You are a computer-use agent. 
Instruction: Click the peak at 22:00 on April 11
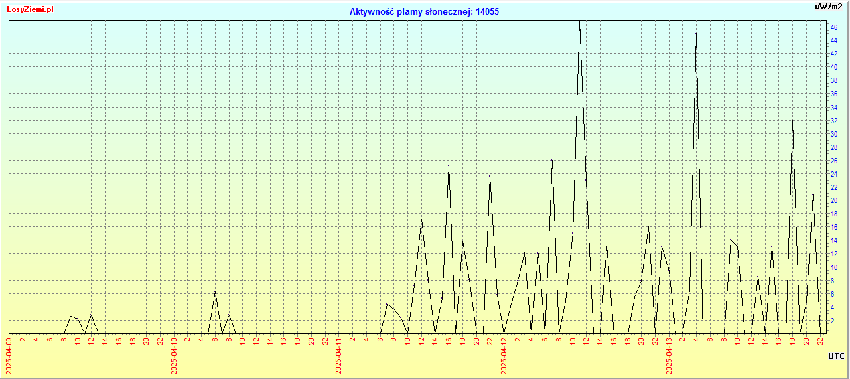tap(490, 176)
